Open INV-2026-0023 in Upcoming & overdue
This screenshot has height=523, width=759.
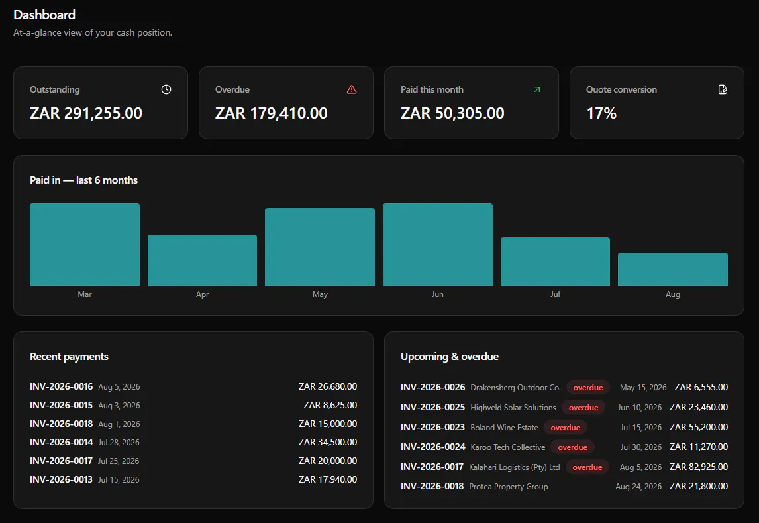click(x=432, y=427)
